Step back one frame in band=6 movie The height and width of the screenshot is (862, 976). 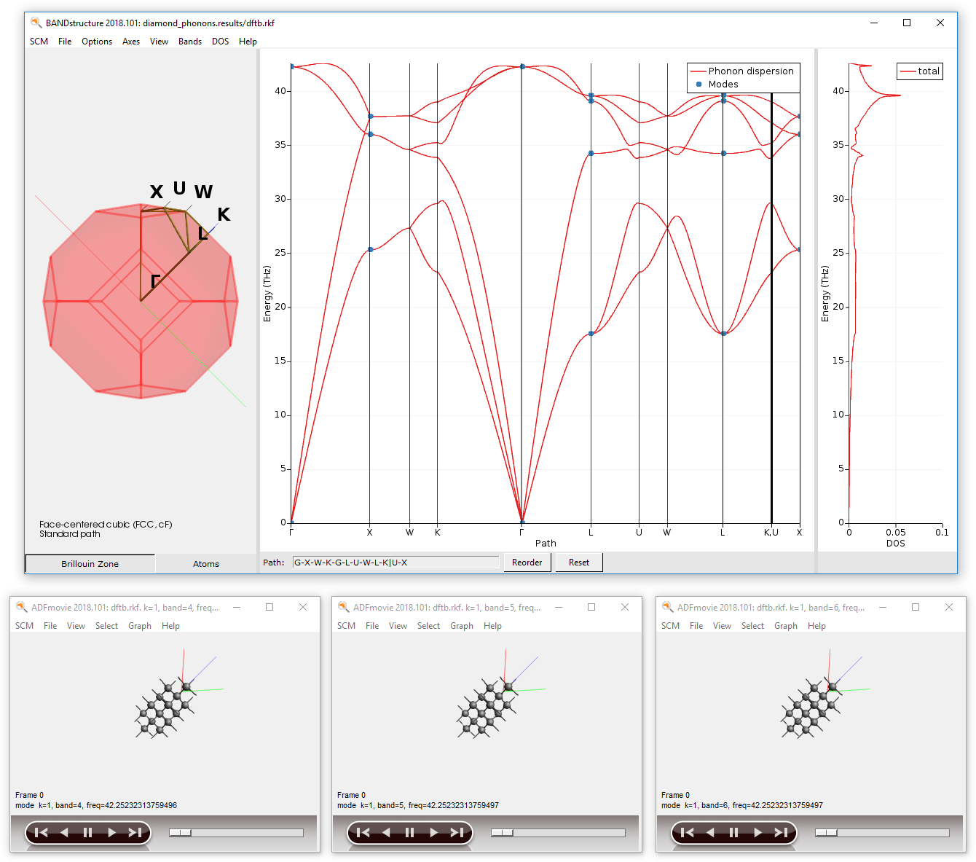(x=710, y=833)
